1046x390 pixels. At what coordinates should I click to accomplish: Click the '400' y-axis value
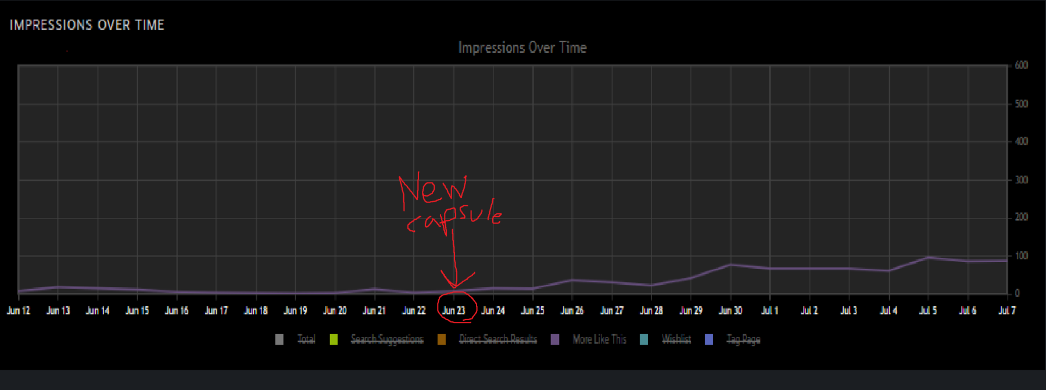click(x=1022, y=141)
